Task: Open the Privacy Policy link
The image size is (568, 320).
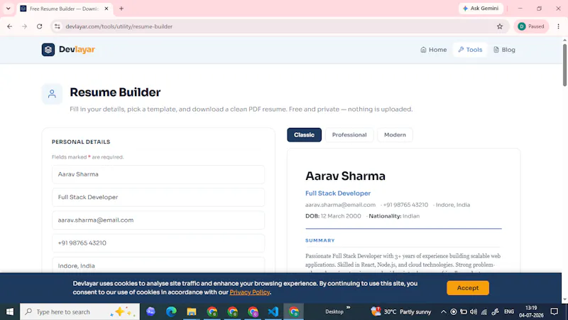Action: [250, 292]
